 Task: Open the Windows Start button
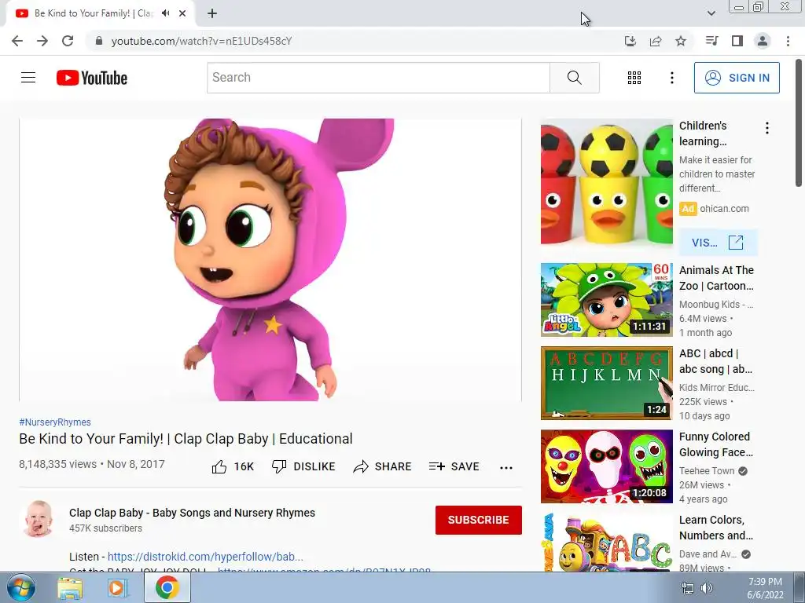pyautogui.click(x=20, y=587)
